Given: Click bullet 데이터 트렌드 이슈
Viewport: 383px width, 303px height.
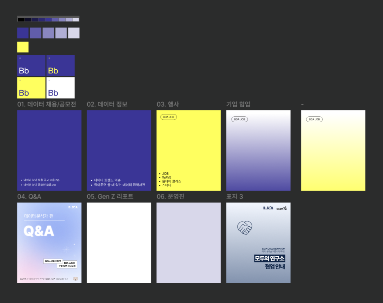Looking at the screenshot, I should [x=107, y=180].
